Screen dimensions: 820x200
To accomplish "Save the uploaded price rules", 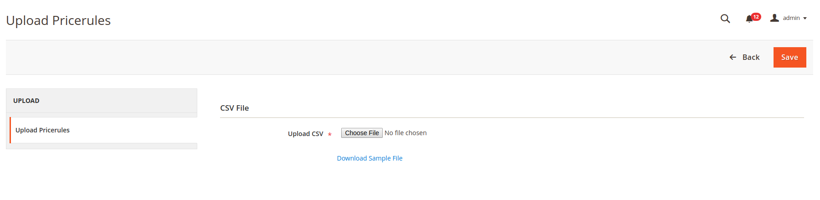I will 789,57.
